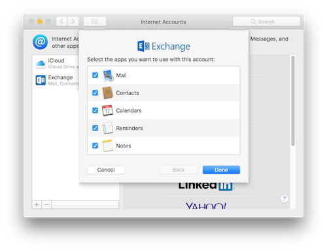Click the Done button
This screenshot has height=251, width=327.
pyautogui.click(x=221, y=170)
